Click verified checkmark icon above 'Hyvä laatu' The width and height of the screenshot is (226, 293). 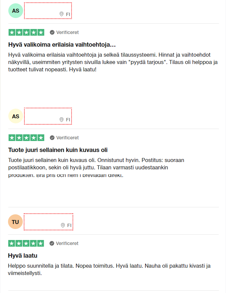[x=52, y=243]
